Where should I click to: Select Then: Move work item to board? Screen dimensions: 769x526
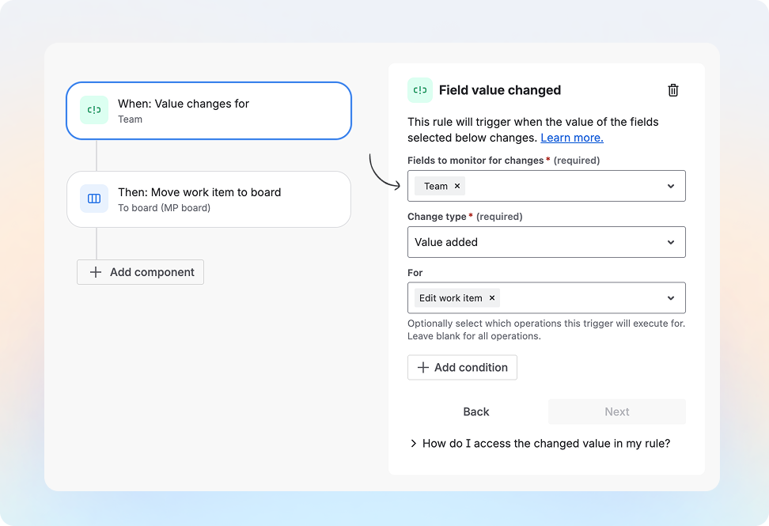point(209,199)
